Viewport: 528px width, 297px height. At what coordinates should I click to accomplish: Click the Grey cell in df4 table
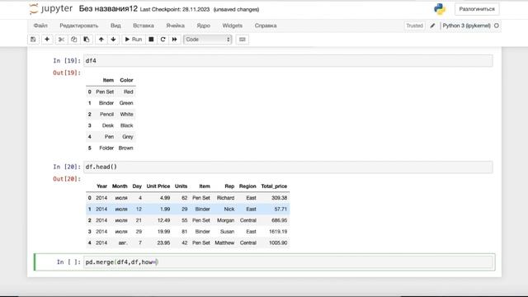pos(128,137)
